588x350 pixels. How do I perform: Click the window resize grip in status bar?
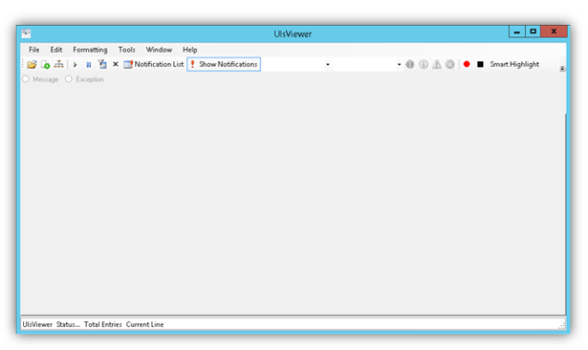click(561, 326)
